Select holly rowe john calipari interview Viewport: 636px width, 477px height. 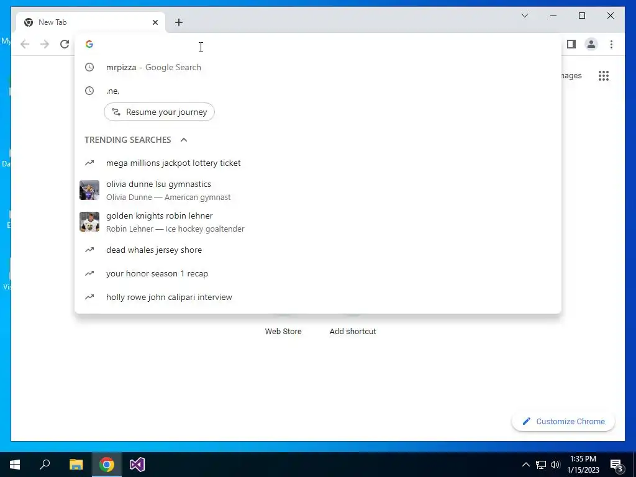(318, 297)
